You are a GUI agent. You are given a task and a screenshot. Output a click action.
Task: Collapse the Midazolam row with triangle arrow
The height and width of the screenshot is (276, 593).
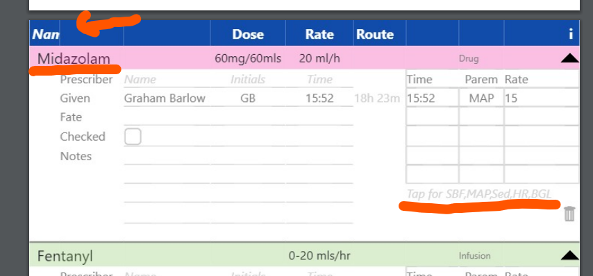point(569,58)
